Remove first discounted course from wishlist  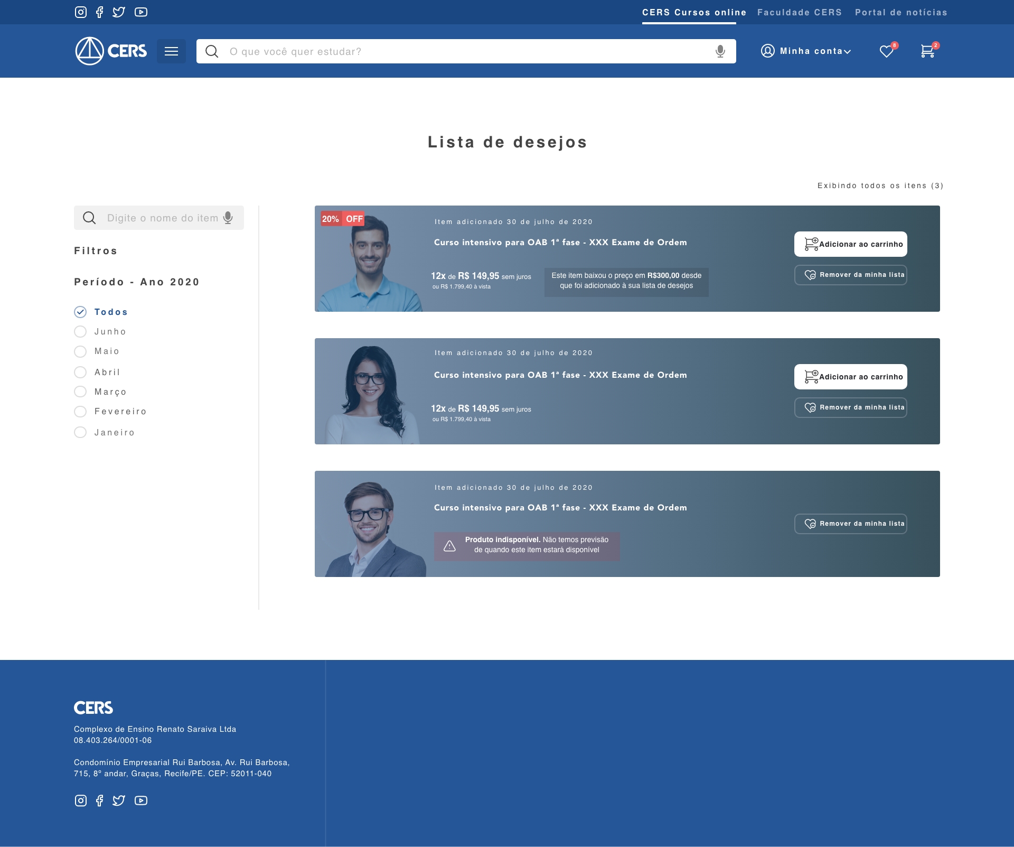click(x=851, y=275)
